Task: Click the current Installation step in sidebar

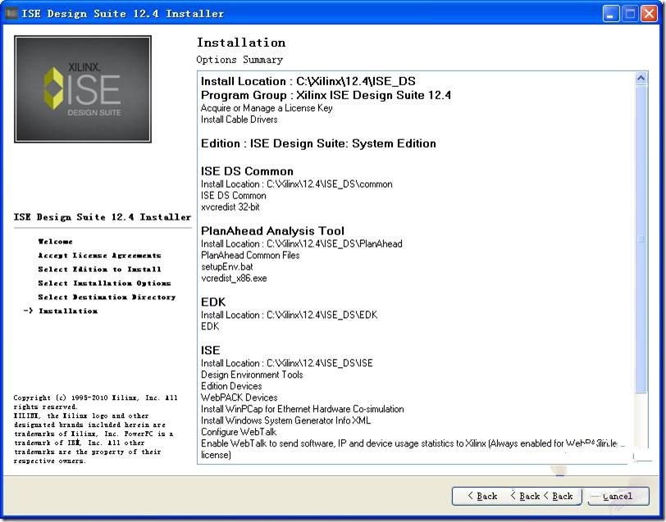Action: click(x=68, y=311)
